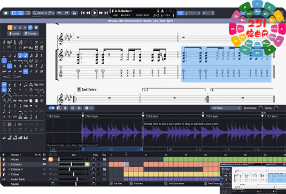
Task: Toggle the bottom global view panel
Action: [21, 13]
